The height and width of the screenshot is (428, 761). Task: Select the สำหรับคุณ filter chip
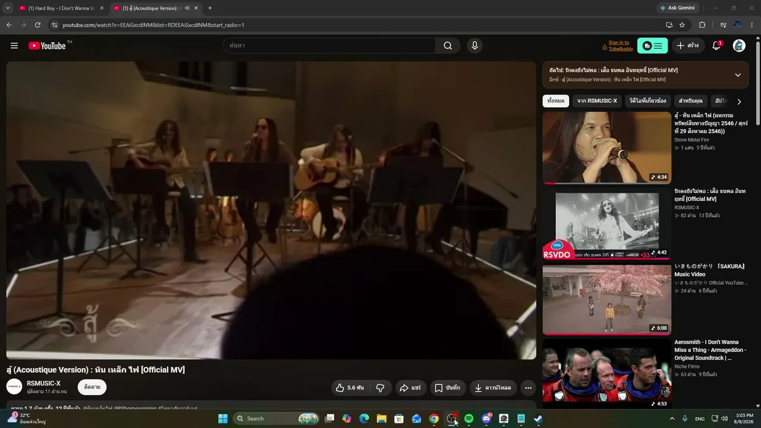pos(691,101)
